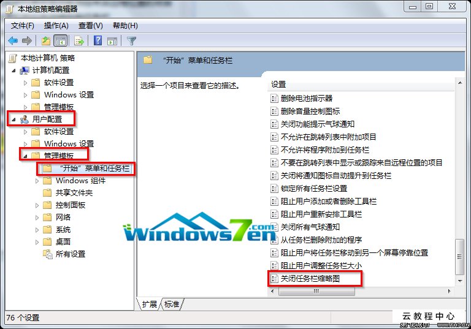Toggle the Show/Hide action pane icon
The width and height of the screenshot is (471, 329).
pos(112,40)
